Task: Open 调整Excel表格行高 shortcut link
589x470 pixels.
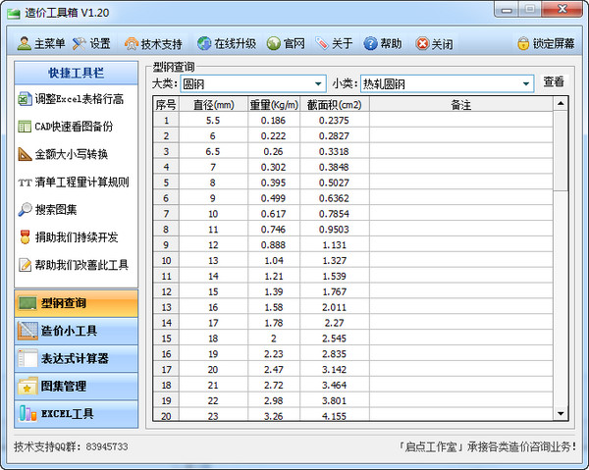Action: coord(80,99)
